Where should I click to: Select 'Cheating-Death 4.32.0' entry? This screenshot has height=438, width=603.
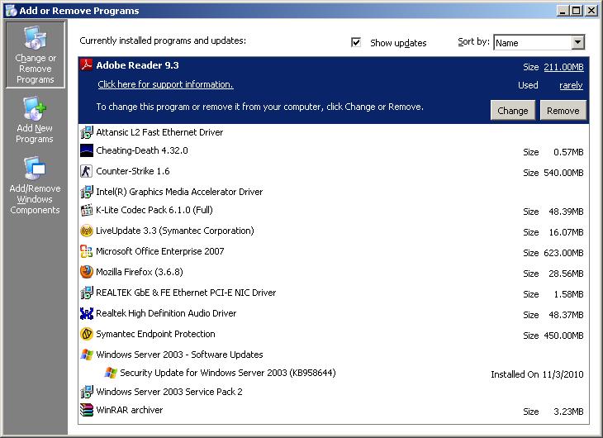(334, 151)
